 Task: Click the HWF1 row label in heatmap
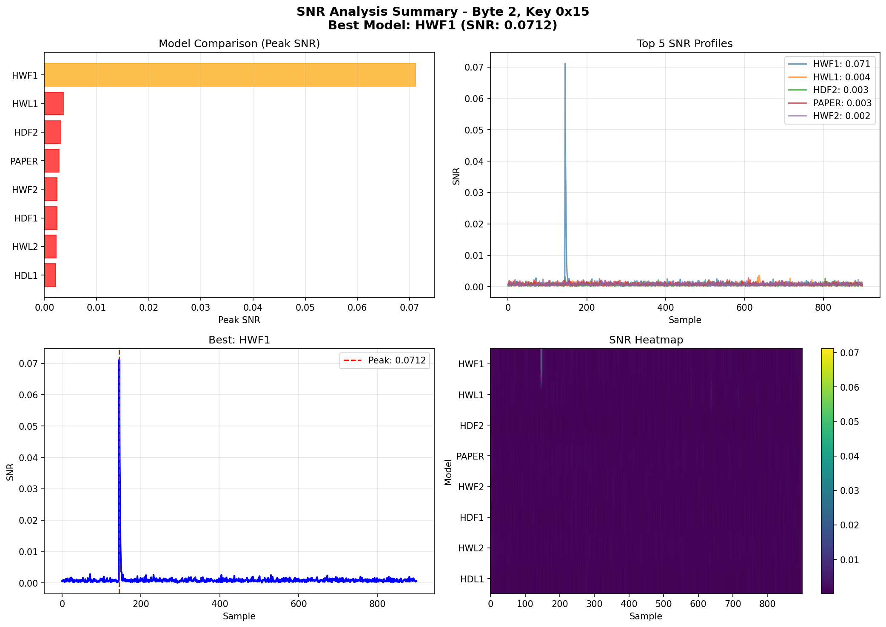pyautogui.click(x=471, y=364)
